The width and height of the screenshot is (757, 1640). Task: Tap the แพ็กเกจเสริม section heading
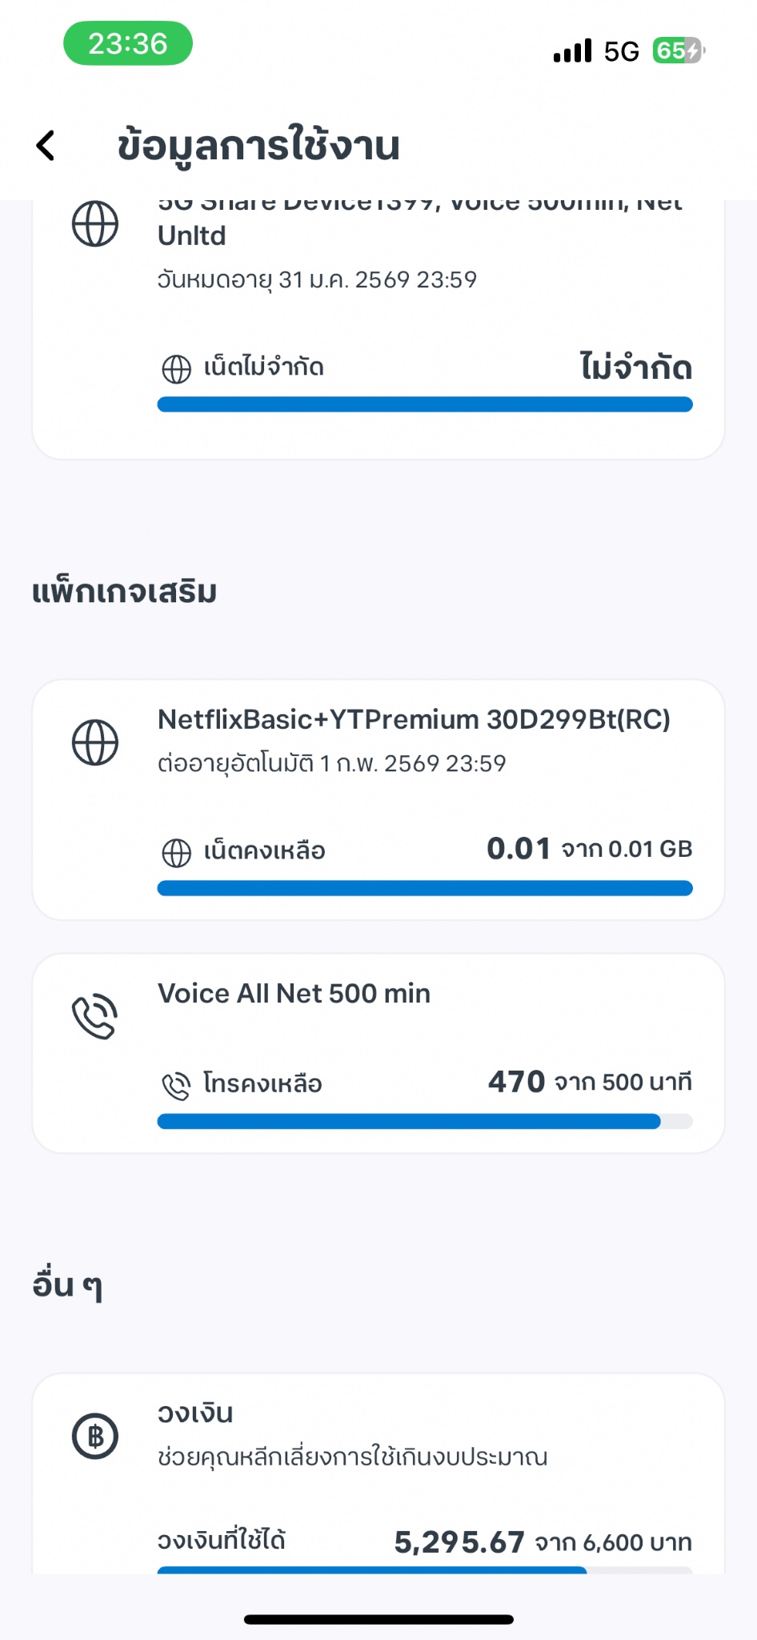tap(125, 593)
